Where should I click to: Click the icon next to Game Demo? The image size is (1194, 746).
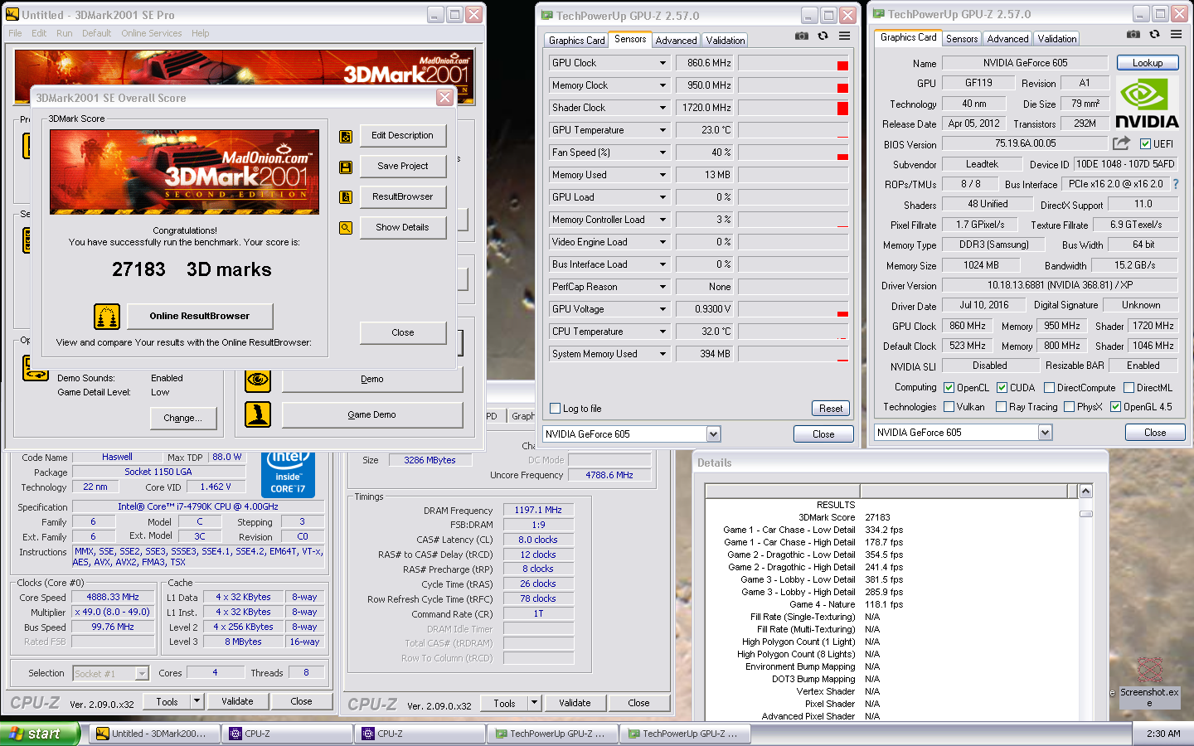click(x=258, y=414)
